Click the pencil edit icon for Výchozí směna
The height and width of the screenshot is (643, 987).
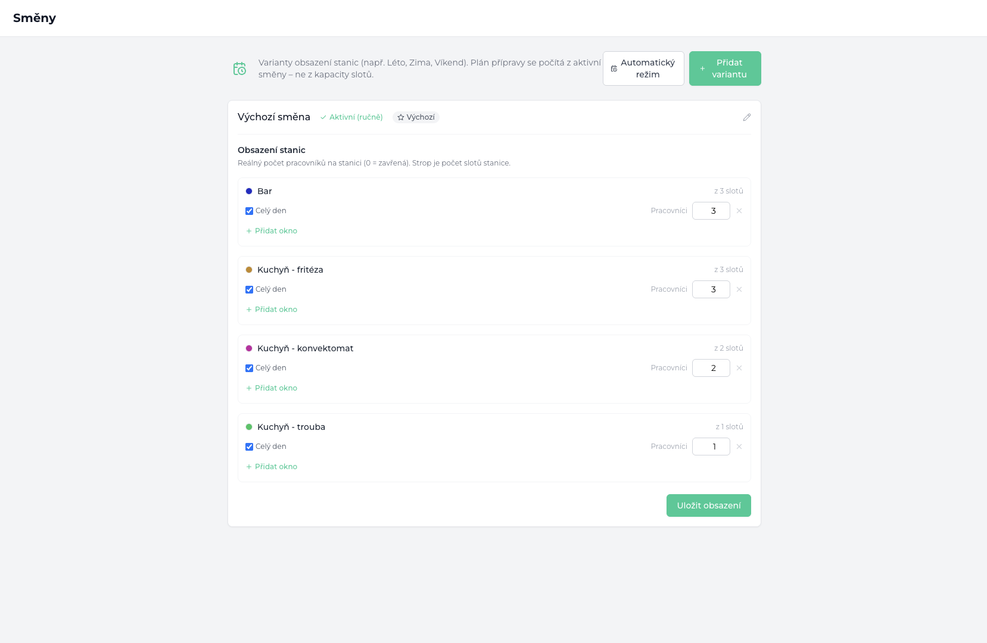point(747,117)
